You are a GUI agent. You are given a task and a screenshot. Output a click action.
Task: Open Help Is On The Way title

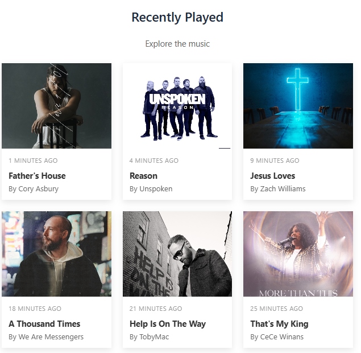(x=168, y=324)
